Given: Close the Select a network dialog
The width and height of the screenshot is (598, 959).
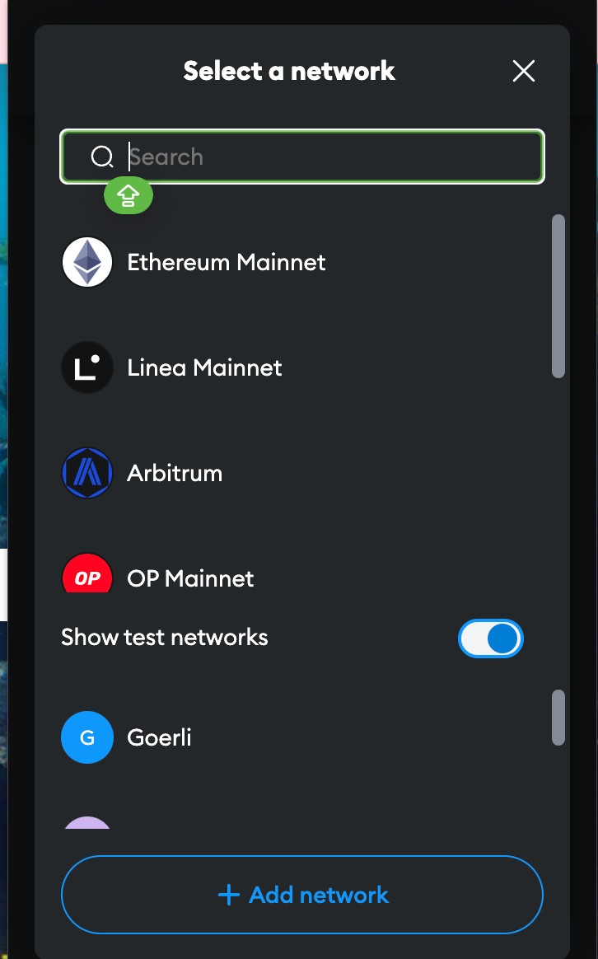Looking at the screenshot, I should tap(523, 71).
